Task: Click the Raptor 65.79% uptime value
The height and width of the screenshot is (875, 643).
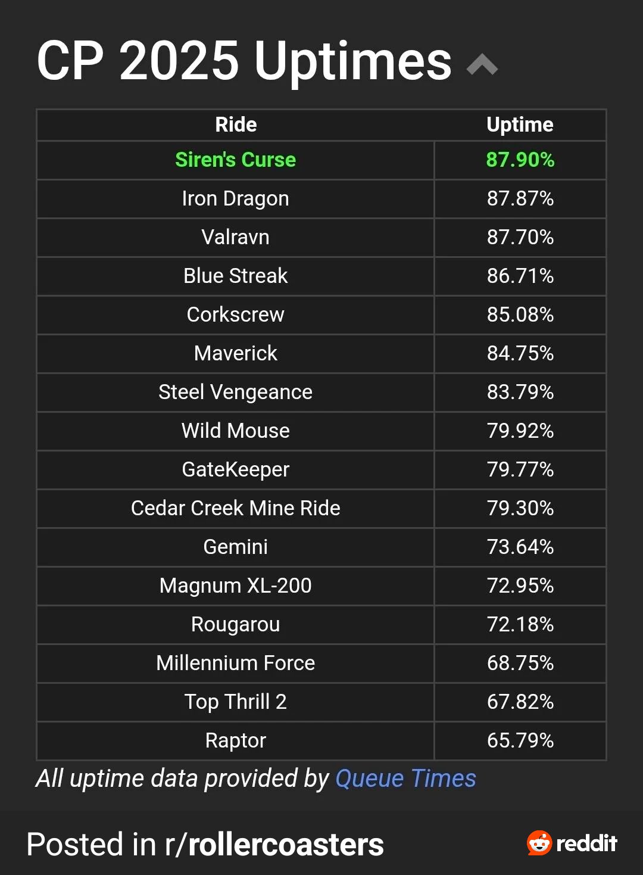Action: [x=520, y=740]
